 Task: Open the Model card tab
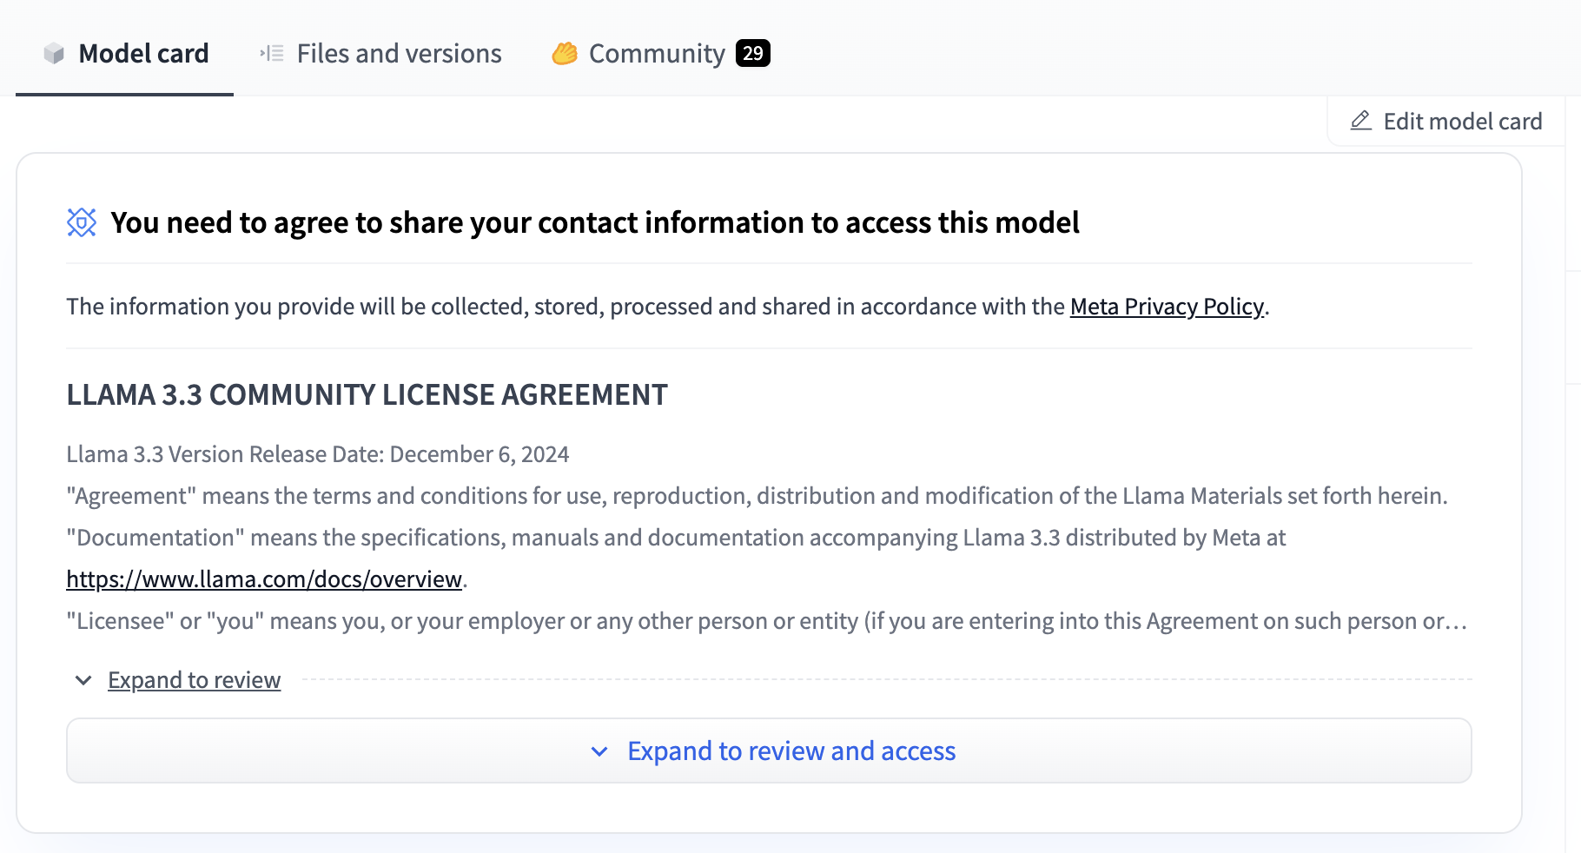(125, 53)
